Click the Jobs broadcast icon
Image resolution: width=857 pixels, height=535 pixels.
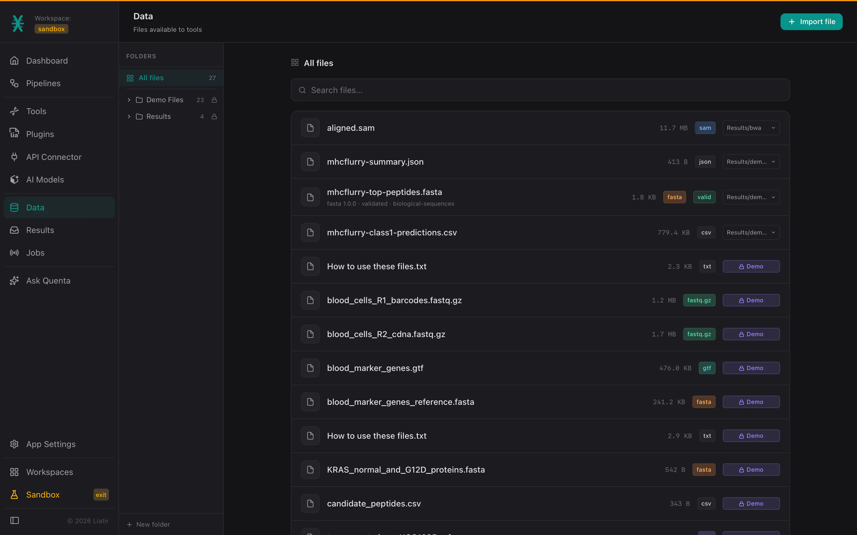point(14,253)
